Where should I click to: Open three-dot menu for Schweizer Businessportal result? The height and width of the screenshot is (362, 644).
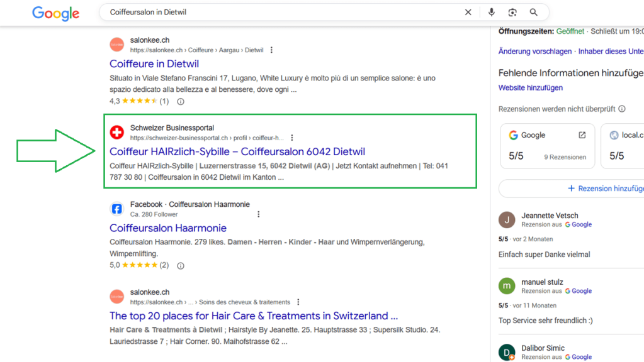tap(292, 138)
